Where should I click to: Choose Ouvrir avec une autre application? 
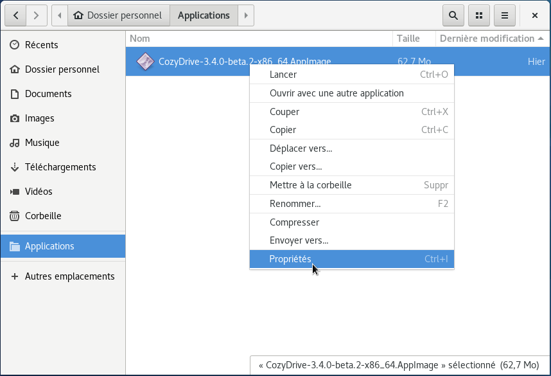352,93
